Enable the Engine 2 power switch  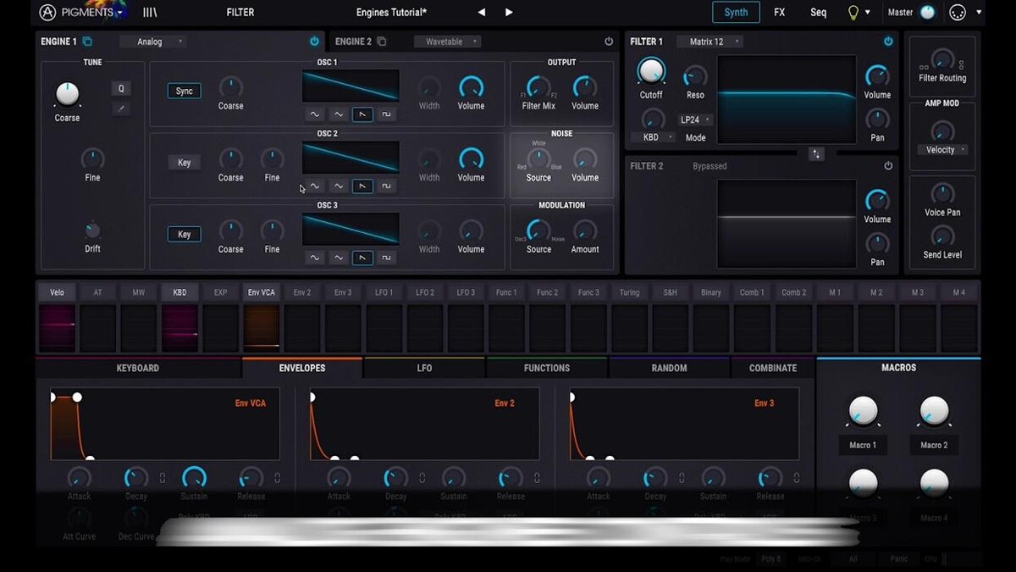click(608, 42)
